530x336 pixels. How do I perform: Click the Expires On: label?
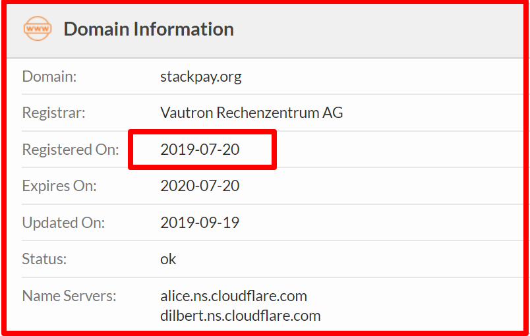click(x=59, y=186)
